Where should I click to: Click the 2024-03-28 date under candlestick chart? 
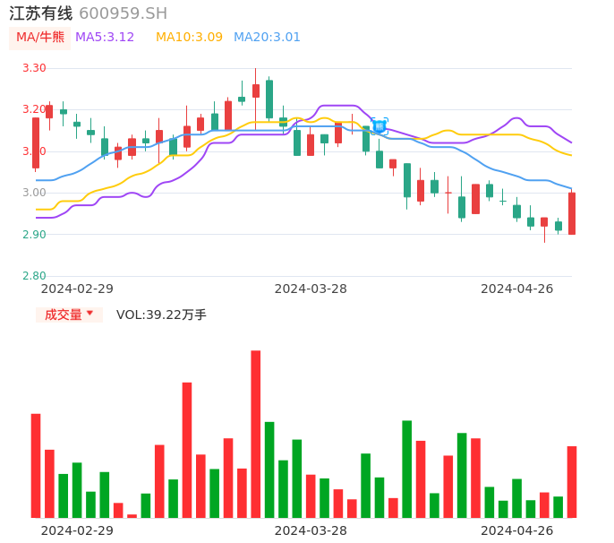point(311,289)
